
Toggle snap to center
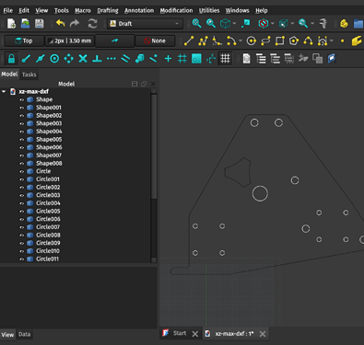coord(54,59)
